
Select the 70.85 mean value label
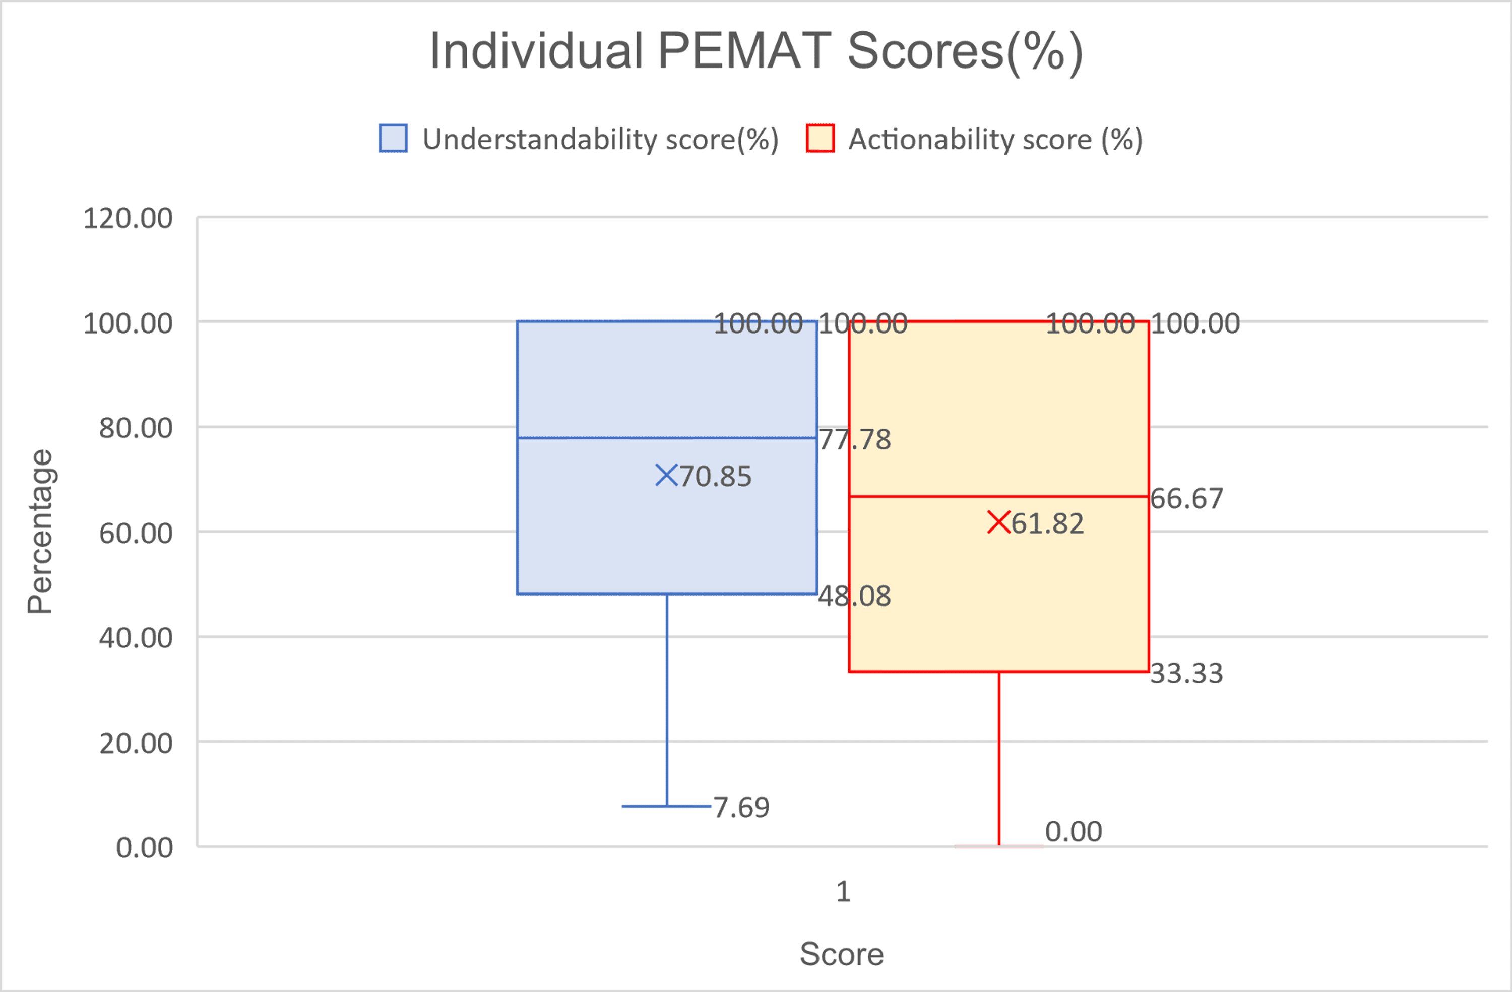click(x=715, y=476)
